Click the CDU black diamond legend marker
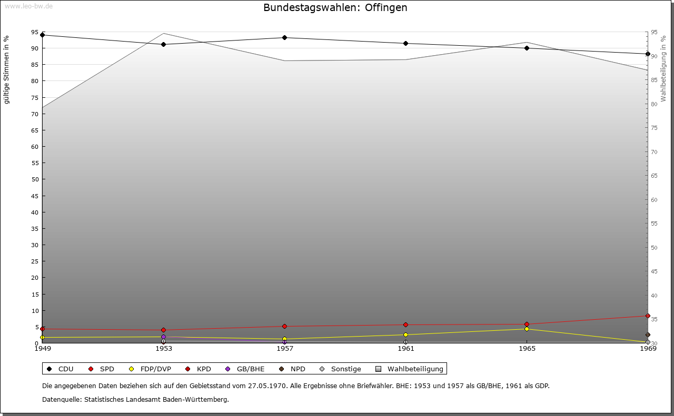The image size is (674, 416). [49, 369]
